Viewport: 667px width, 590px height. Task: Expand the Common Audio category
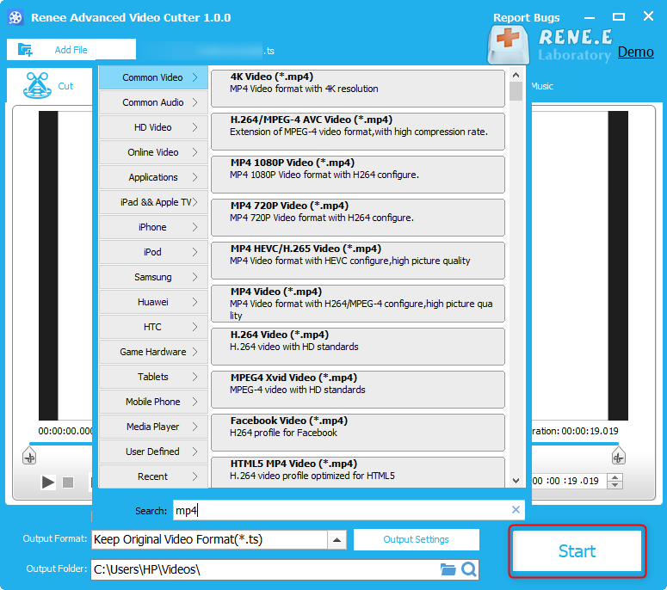coord(153,102)
